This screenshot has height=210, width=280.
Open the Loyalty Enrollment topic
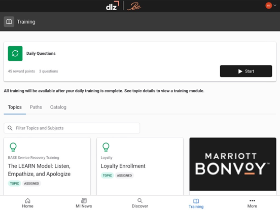click(x=140, y=166)
